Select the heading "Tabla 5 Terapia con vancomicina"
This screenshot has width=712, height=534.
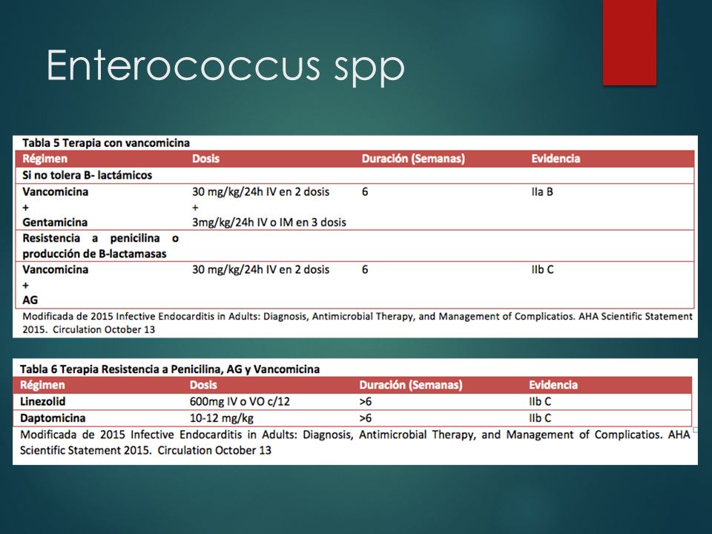coord(106,143)
